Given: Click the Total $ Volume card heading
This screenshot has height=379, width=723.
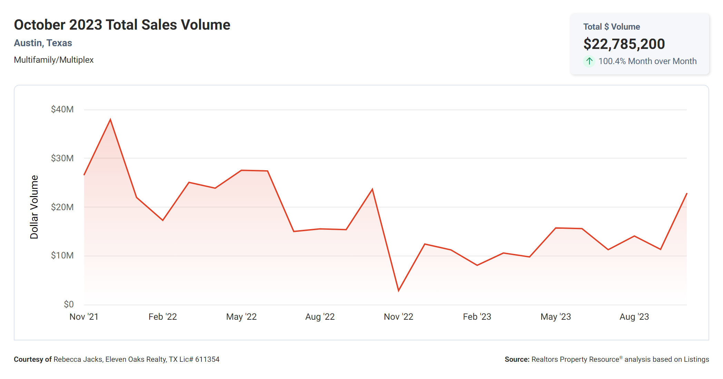Looking at the screenshot, I should tap(611, 27).
